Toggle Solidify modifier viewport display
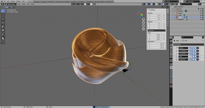 coord(193,48)
